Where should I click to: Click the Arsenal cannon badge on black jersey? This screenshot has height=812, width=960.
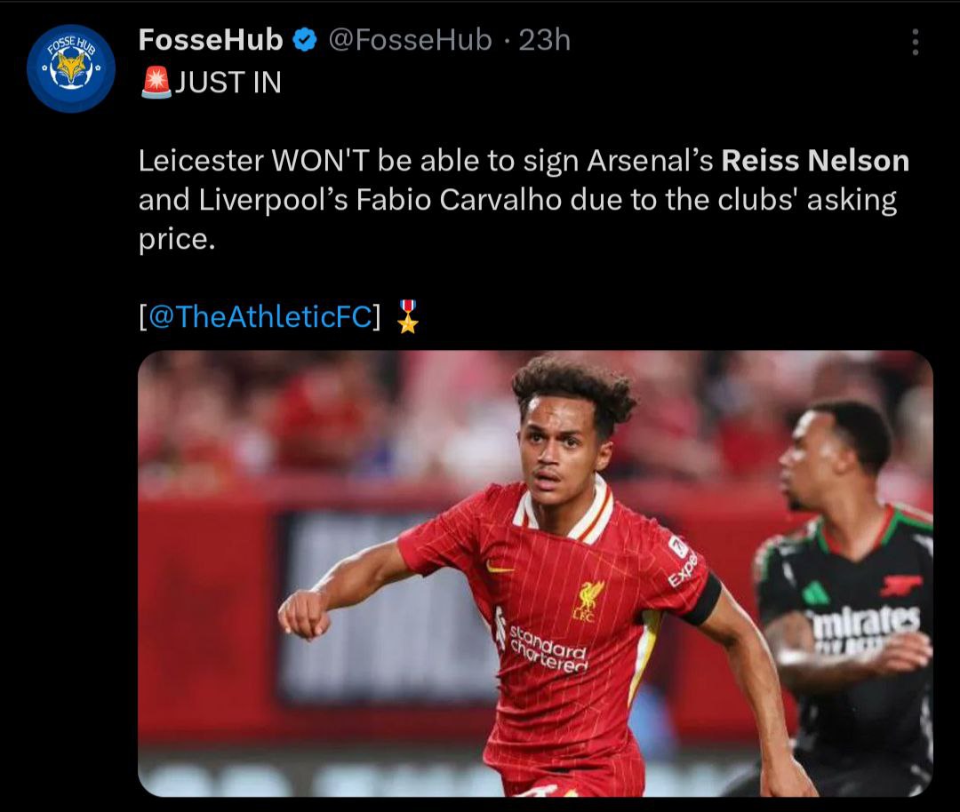[x=900, y=585]
